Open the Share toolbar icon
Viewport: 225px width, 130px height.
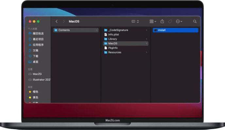click(162, 21)
